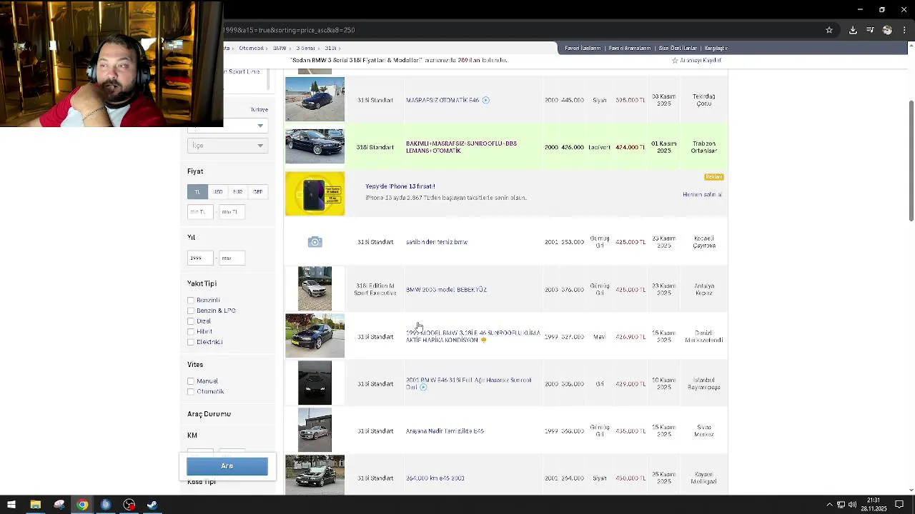
Task: Open browser downloads icon
Action: [x=853, y=30]
